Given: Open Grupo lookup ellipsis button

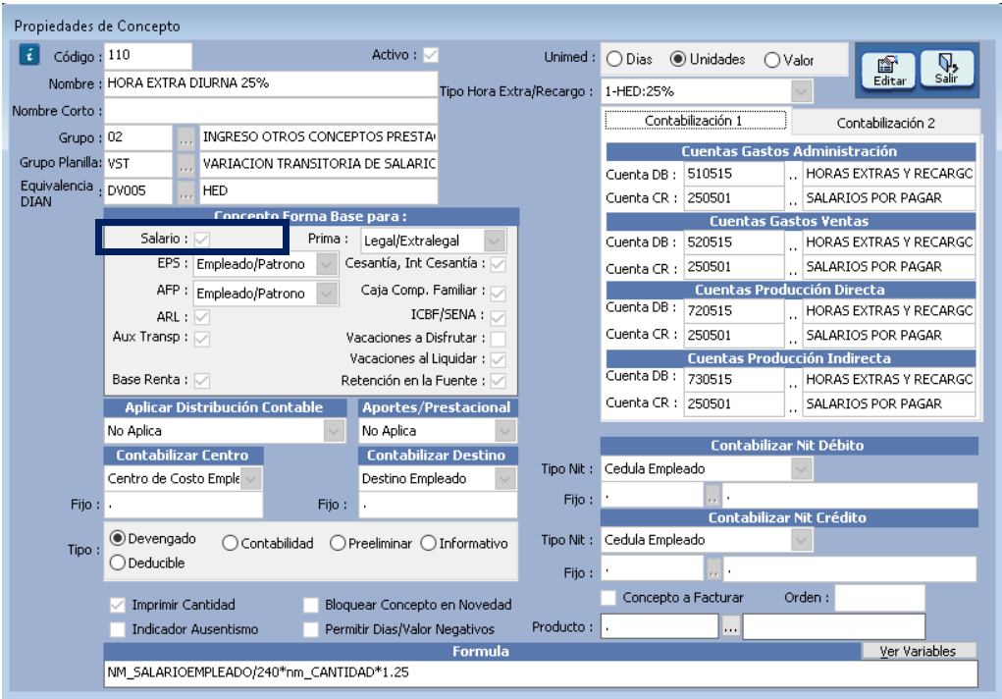Looking at the screenshot, I should click(185, 137).
